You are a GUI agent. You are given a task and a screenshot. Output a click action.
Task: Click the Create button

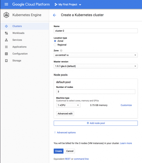pos(59,151)
